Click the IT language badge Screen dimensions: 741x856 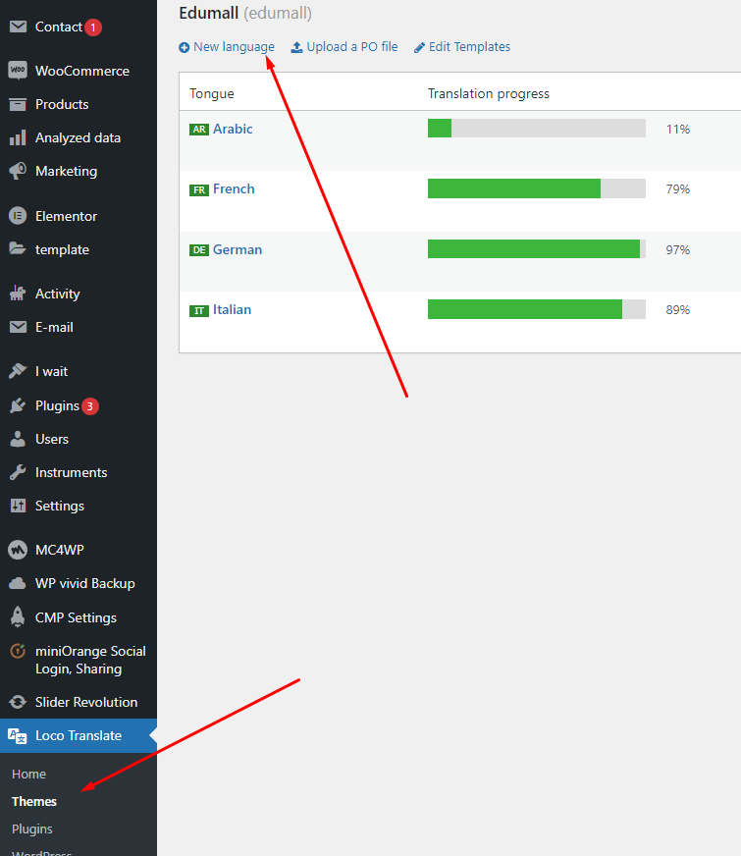[x=199, y=310]
